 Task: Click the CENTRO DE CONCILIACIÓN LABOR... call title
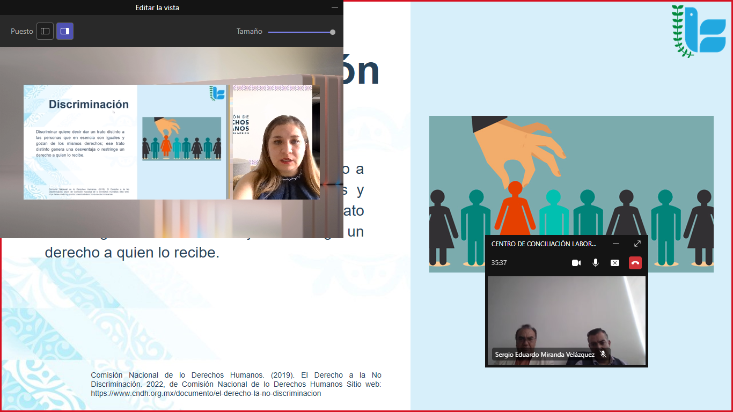coord(544,244)
